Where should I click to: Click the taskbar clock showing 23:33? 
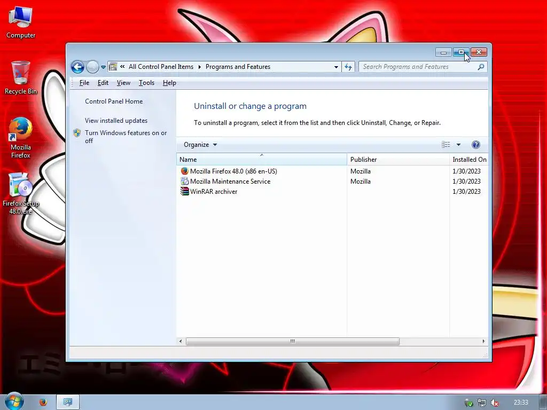click(521, 403)
